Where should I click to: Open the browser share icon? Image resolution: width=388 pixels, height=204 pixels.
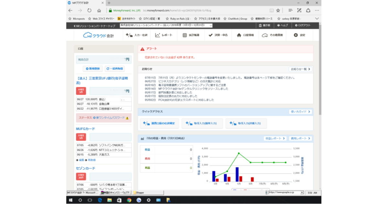(308, 10)
